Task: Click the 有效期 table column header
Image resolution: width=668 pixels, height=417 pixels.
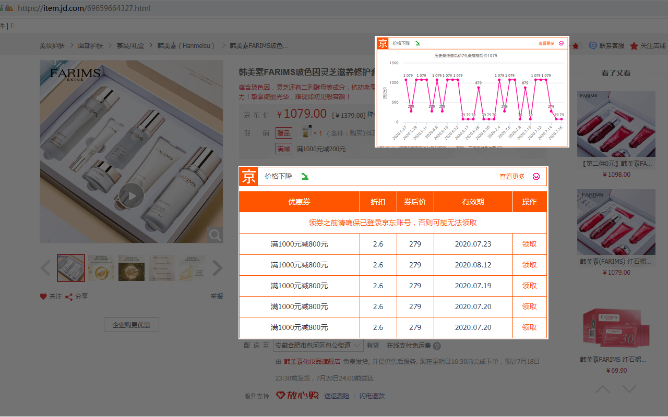Action: (473, 202)
